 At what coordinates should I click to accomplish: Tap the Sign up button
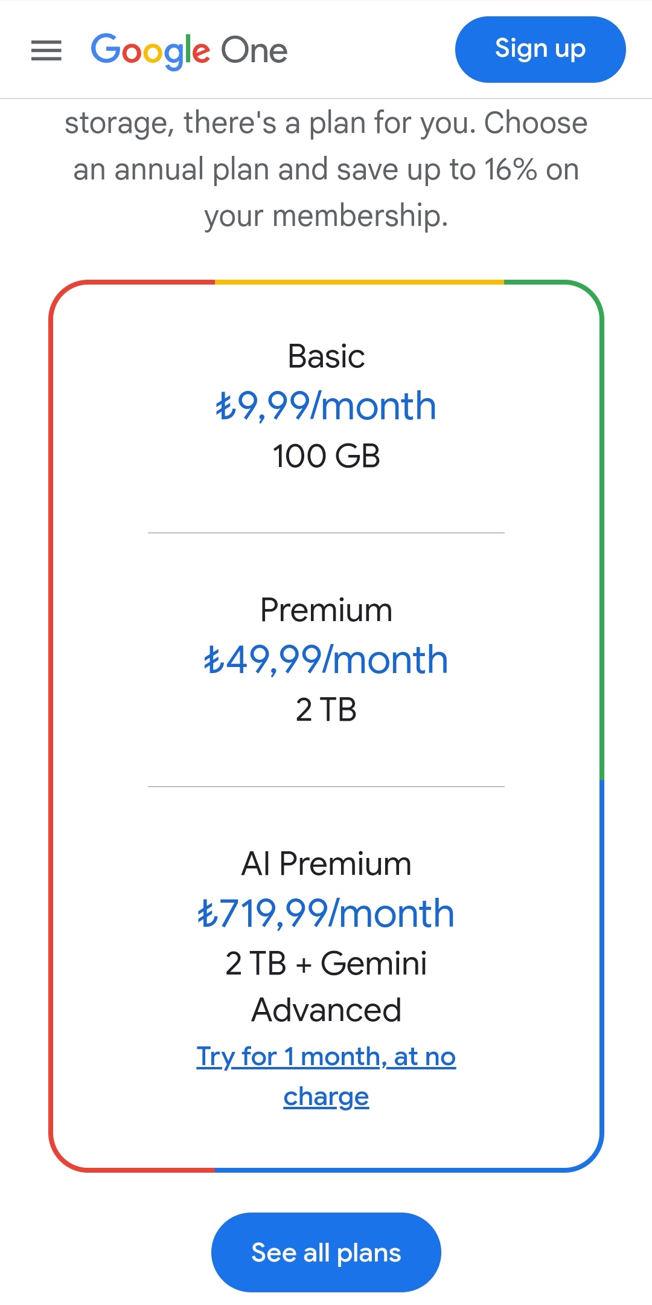tap(540, 50)
